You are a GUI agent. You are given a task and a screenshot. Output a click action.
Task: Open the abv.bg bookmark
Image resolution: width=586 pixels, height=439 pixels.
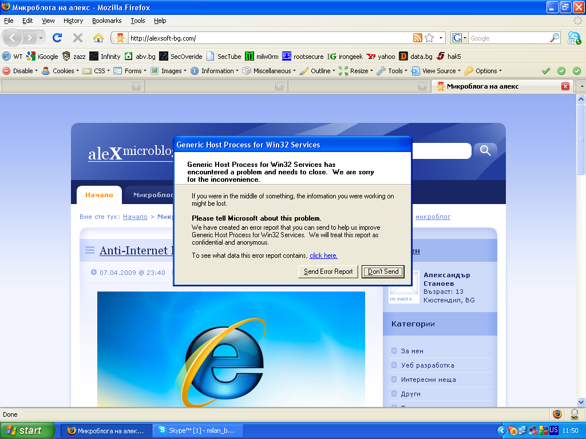point(140,57)
